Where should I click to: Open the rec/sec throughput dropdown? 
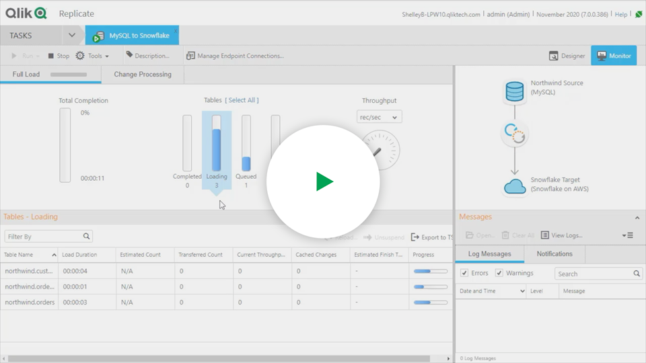click(379, 117)
